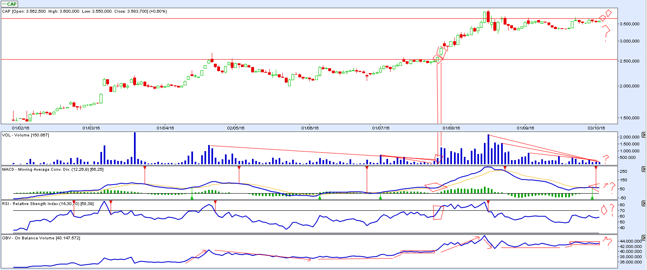Click the 01/08/16 date on time axis
647x270 pixels.
click(x=451, y=128)
